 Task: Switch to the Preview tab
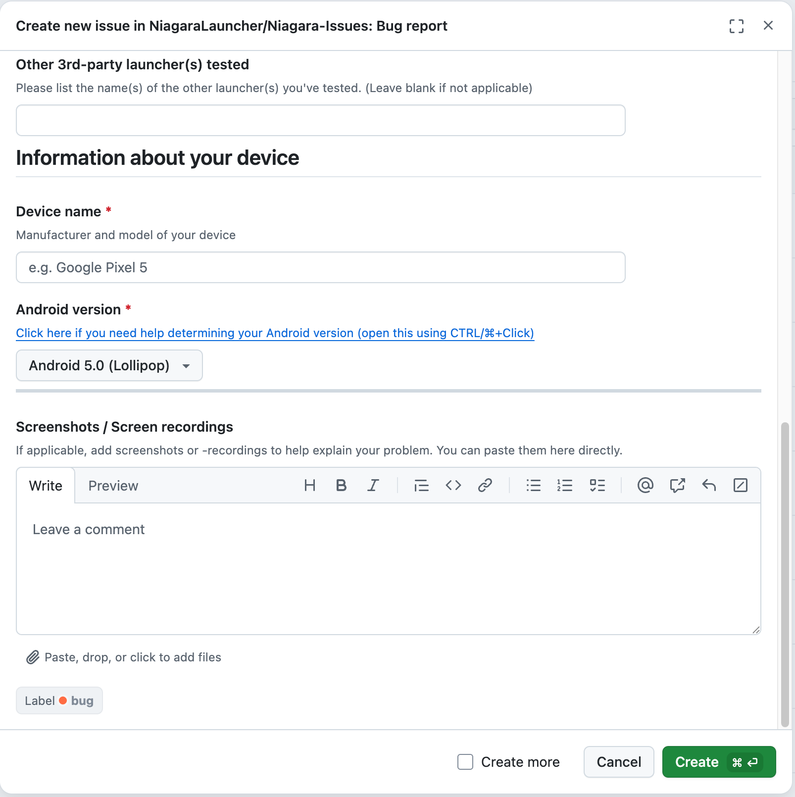(x=113, y=486)
